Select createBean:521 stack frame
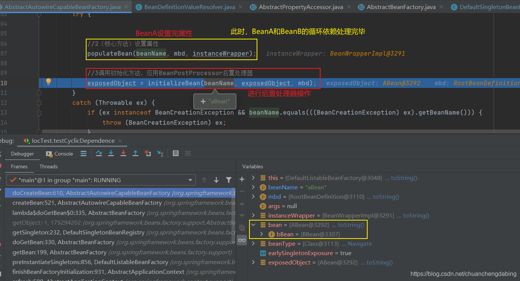The width and height of the screenshot is (520, 281). click(120, 202)
